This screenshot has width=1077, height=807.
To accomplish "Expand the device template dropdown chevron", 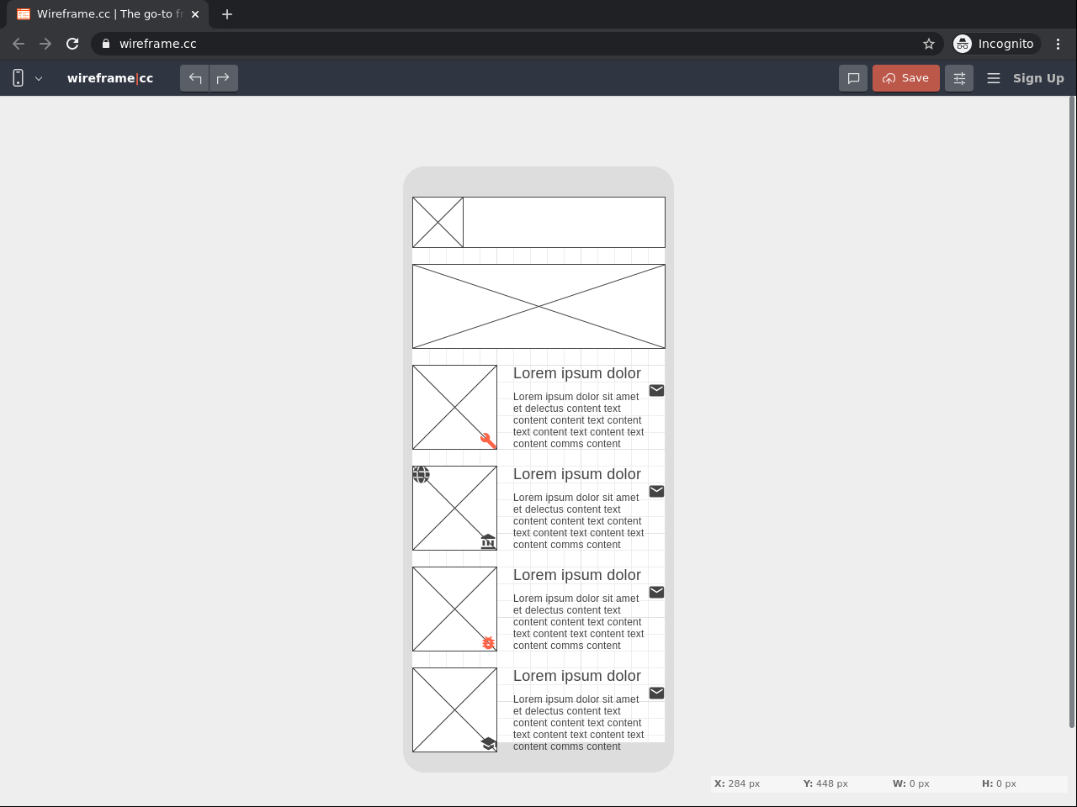I will [x=39, y=78].
